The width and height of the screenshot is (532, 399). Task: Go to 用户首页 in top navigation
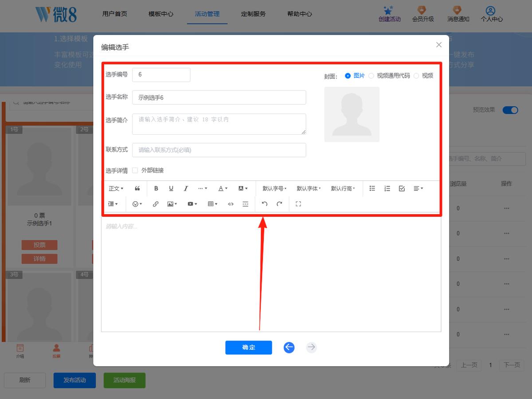pos(115,14)
